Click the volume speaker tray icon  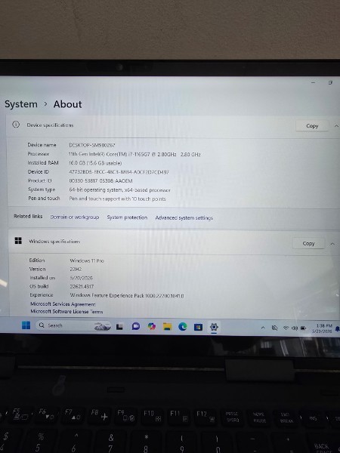click(x=295, y=328)
